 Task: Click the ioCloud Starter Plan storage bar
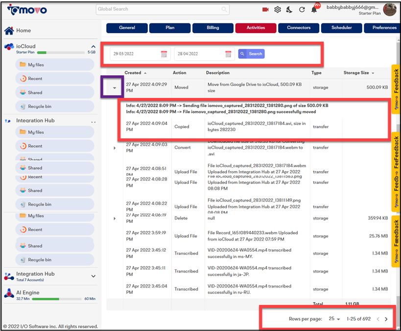pos(61,53)
